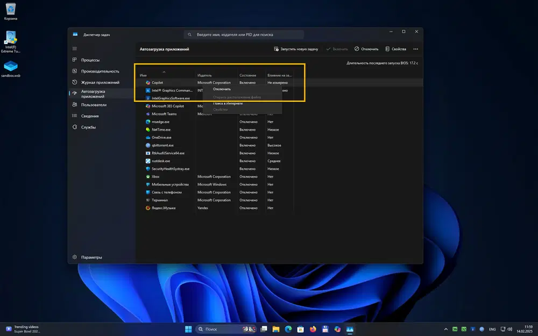Select the Яндекс.Музыка startup row
The width and height of the screenshot is (538, 336).
click(164, 208)
